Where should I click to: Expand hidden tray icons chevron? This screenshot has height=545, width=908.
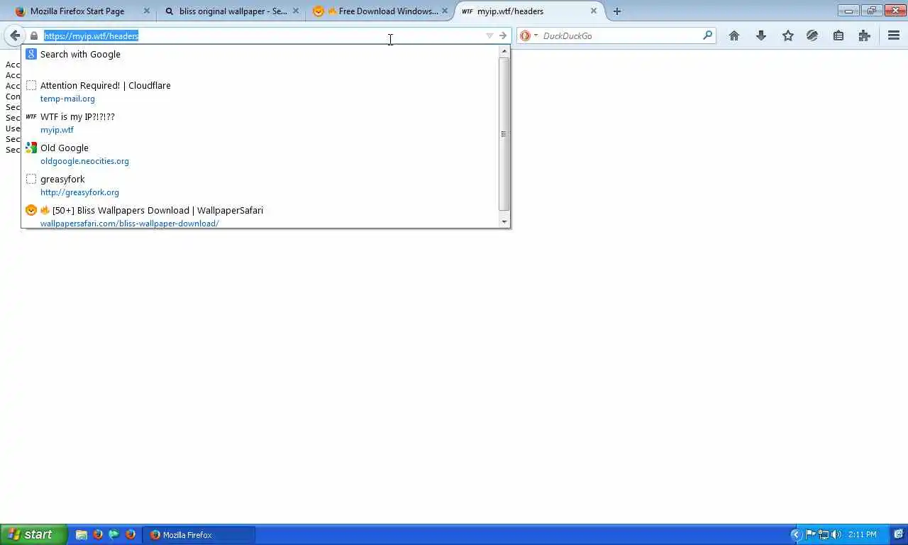(x=796, y=534)
